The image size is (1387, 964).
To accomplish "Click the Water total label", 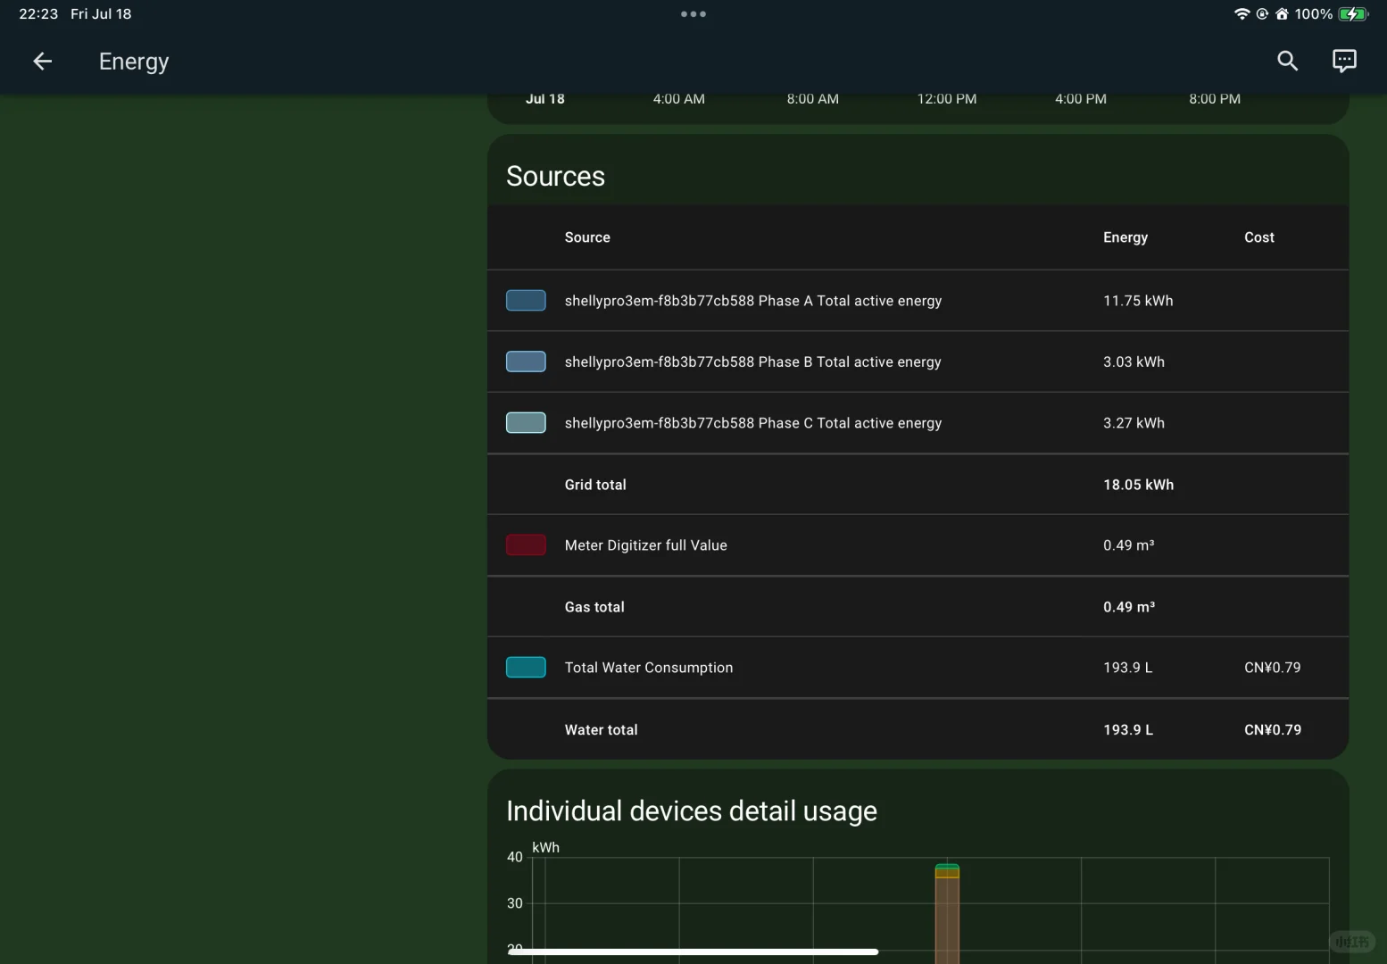I will (601, 730).
